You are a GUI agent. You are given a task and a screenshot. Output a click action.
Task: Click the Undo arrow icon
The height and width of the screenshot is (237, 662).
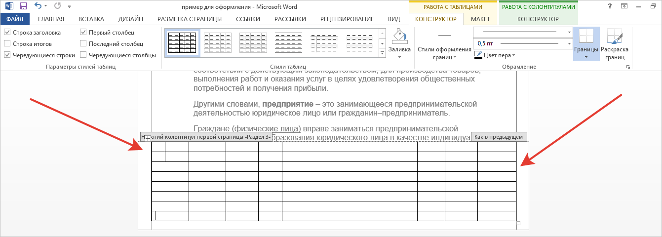pyautogui.click(x=39, y=6)
